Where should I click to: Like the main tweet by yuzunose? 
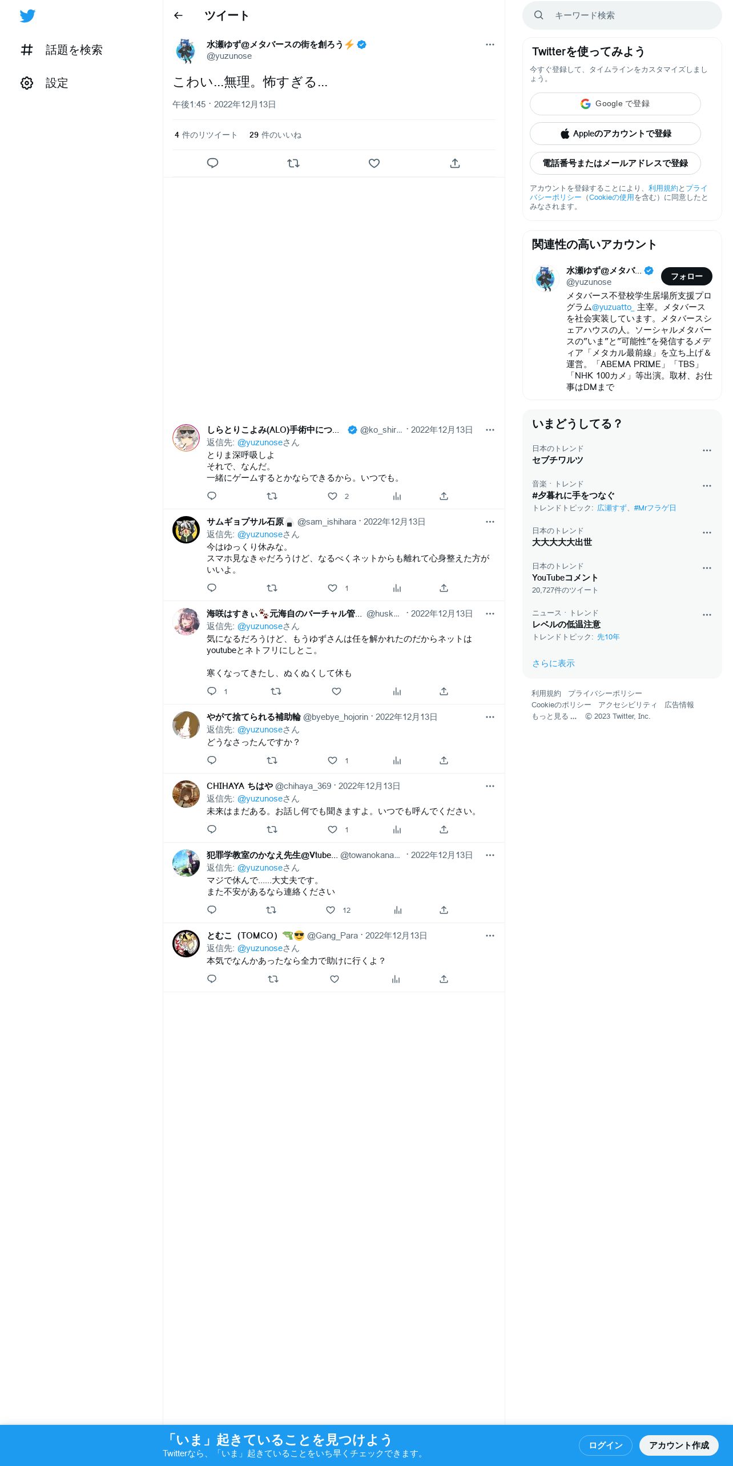coord(374,163)
